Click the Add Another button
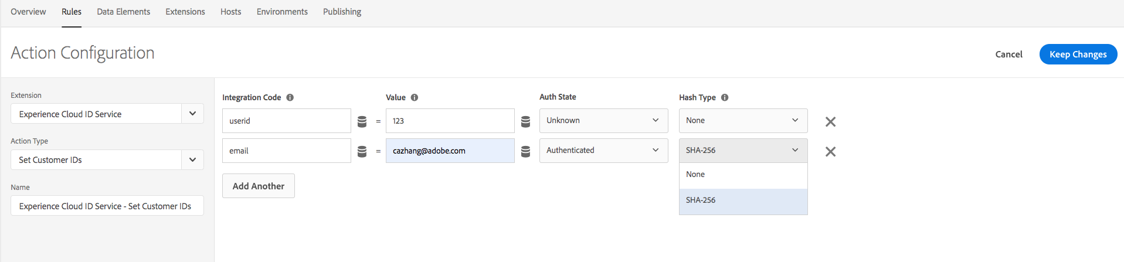Screen dimensions: 1124x262 (258, 186)
